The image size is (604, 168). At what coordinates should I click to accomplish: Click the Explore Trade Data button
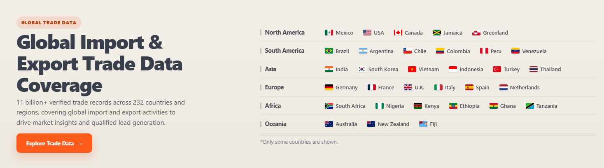(x=54, y=143)
